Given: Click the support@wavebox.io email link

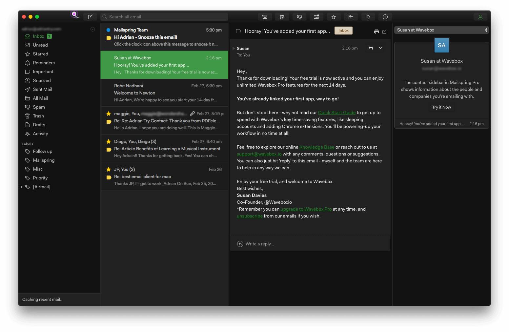Looking at the screenshot, I should coord(259,154).
